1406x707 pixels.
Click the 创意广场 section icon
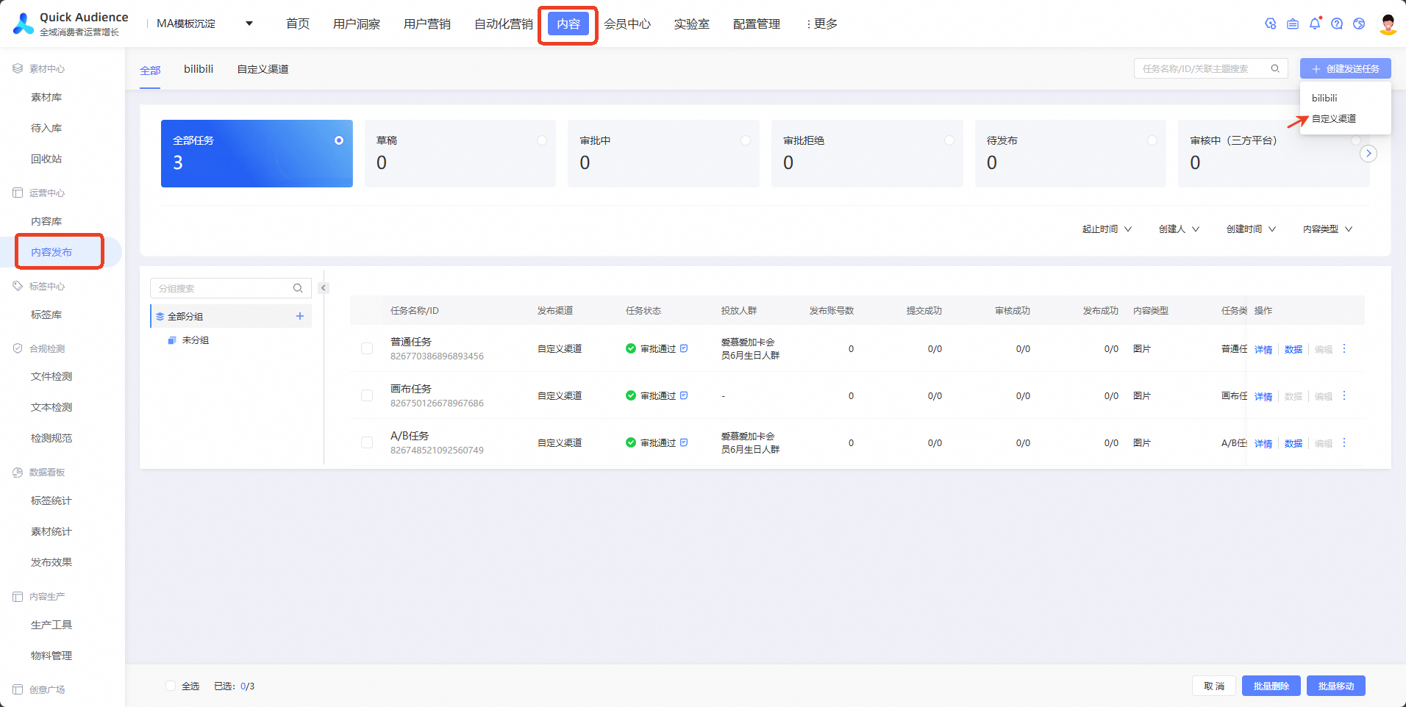click(18, 689)
